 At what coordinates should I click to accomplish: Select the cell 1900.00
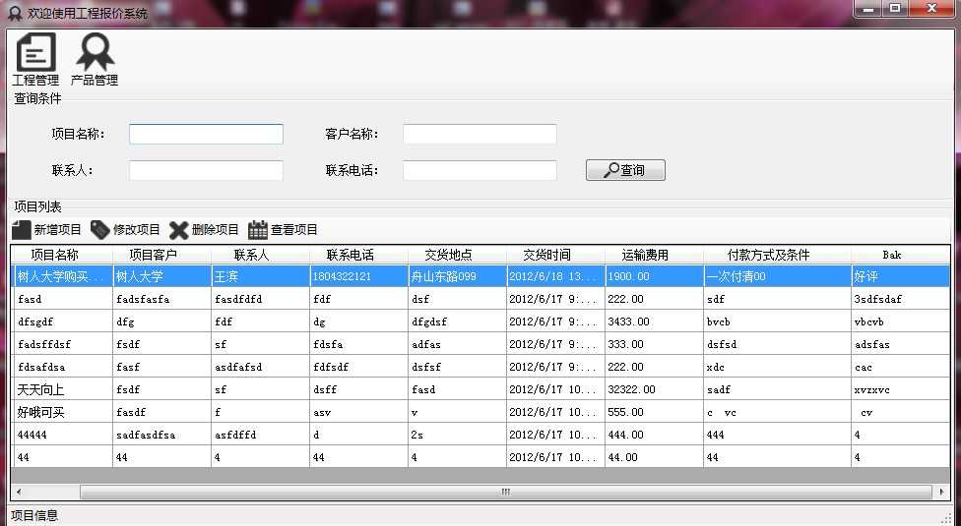pos(655,276)
